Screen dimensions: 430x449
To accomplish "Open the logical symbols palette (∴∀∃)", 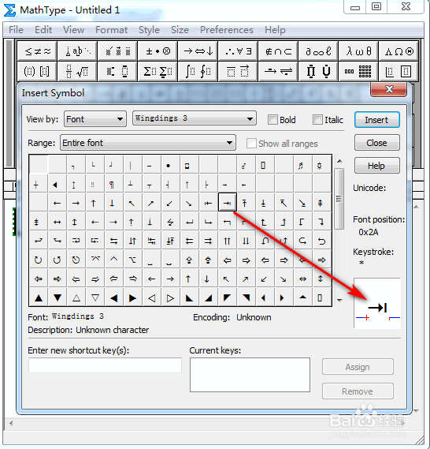I will click(x=238, y=51).
